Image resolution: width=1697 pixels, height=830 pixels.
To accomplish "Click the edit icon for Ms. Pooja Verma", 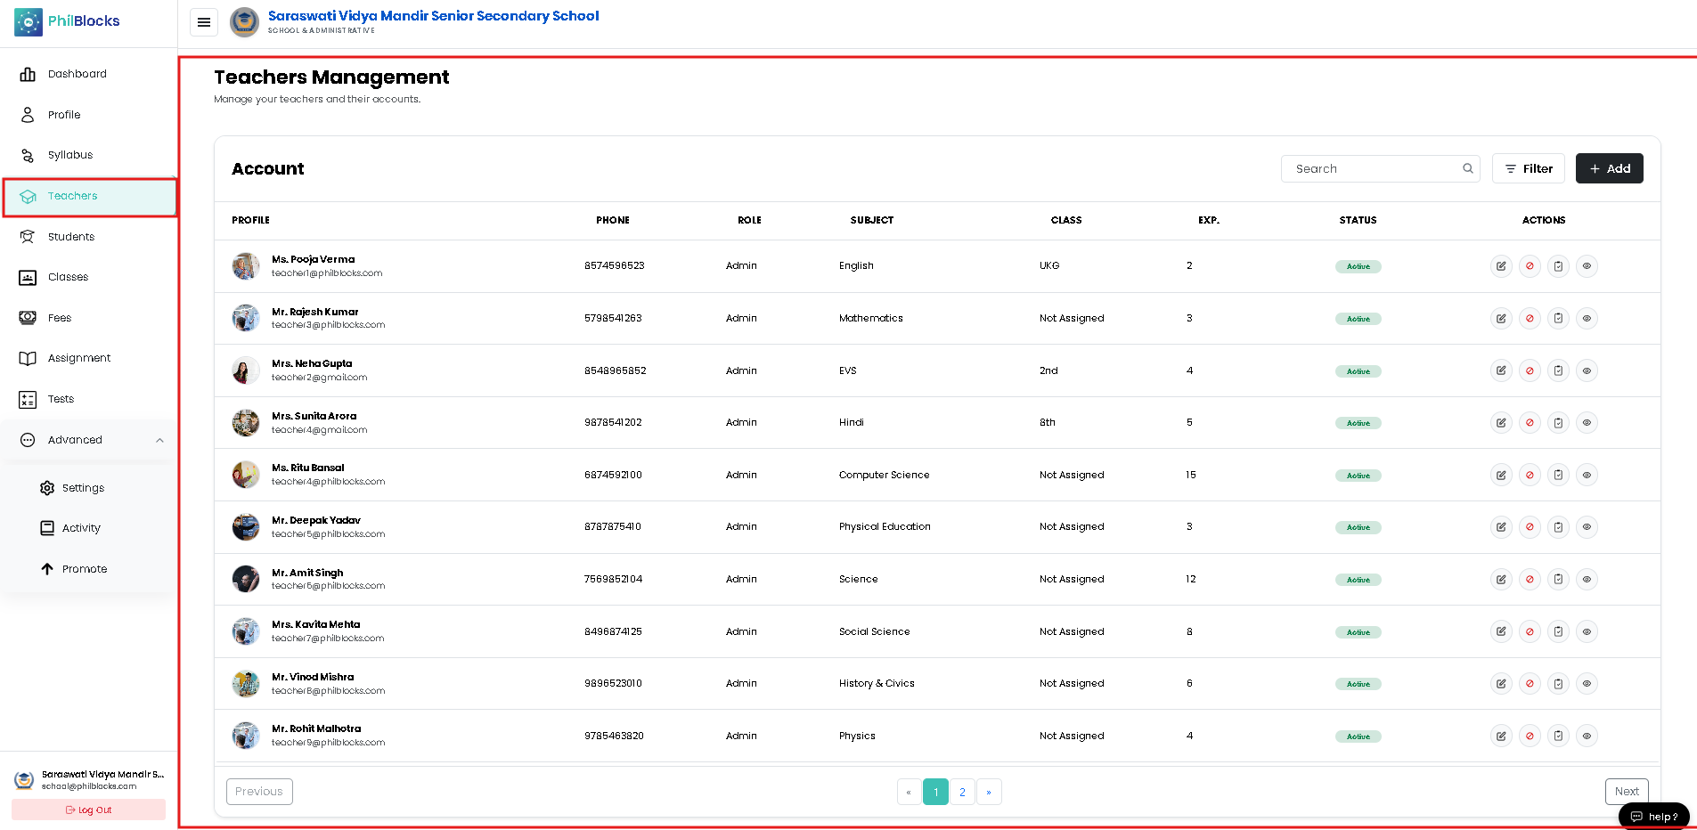I will pos(1501,266).
